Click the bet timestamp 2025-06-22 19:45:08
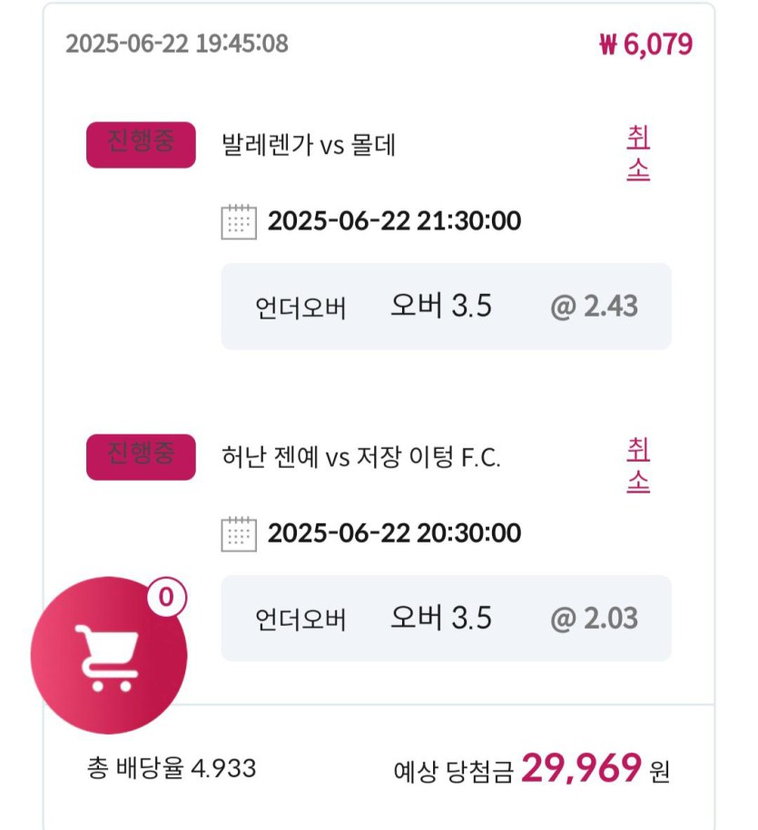Image resolution: width=758 pixels, height=830 pixels. [x=177, y=44]
